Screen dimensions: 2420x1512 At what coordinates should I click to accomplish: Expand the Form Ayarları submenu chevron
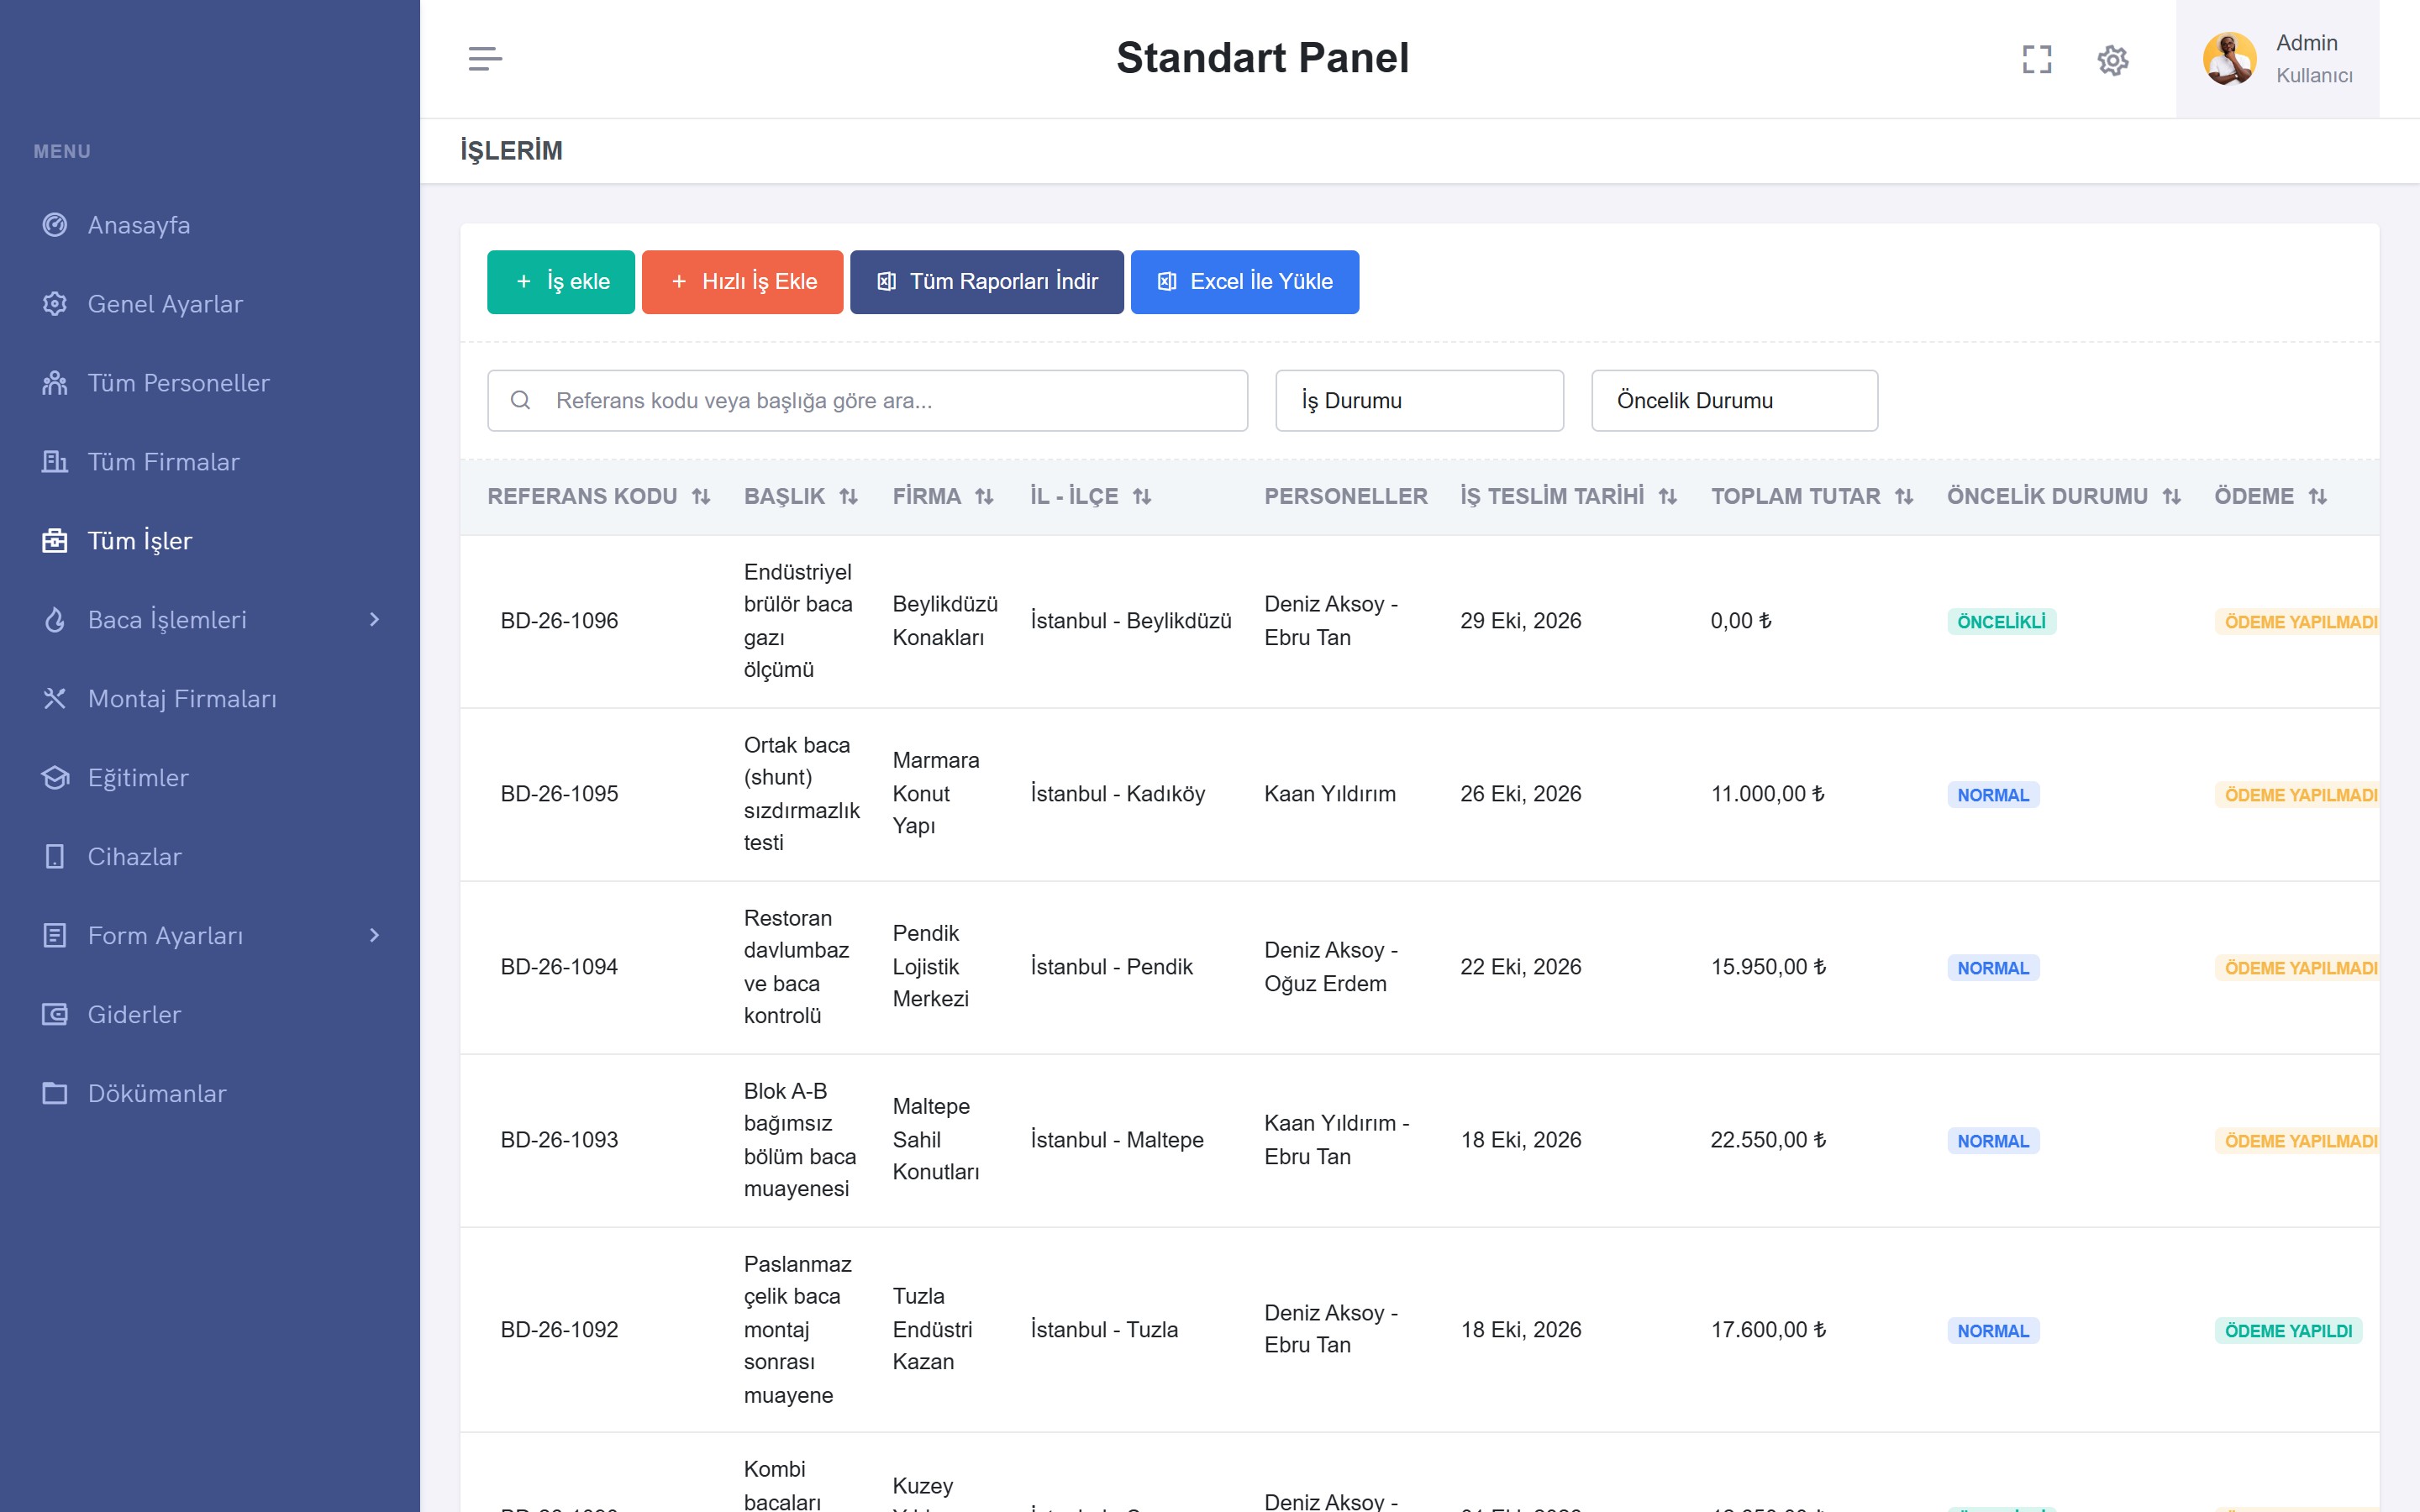[x=374, y=936]
